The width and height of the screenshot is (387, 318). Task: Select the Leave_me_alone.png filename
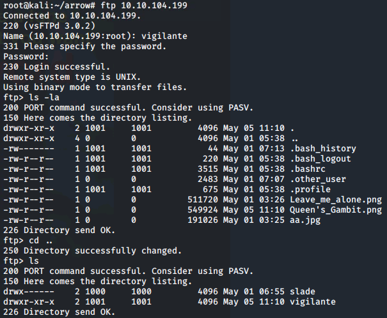coord(336,199)
